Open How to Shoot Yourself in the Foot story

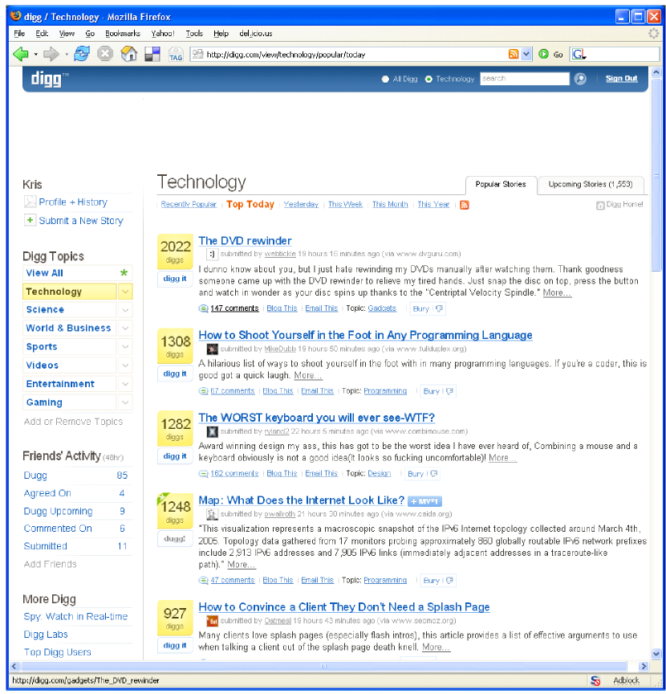click(365, 335)
